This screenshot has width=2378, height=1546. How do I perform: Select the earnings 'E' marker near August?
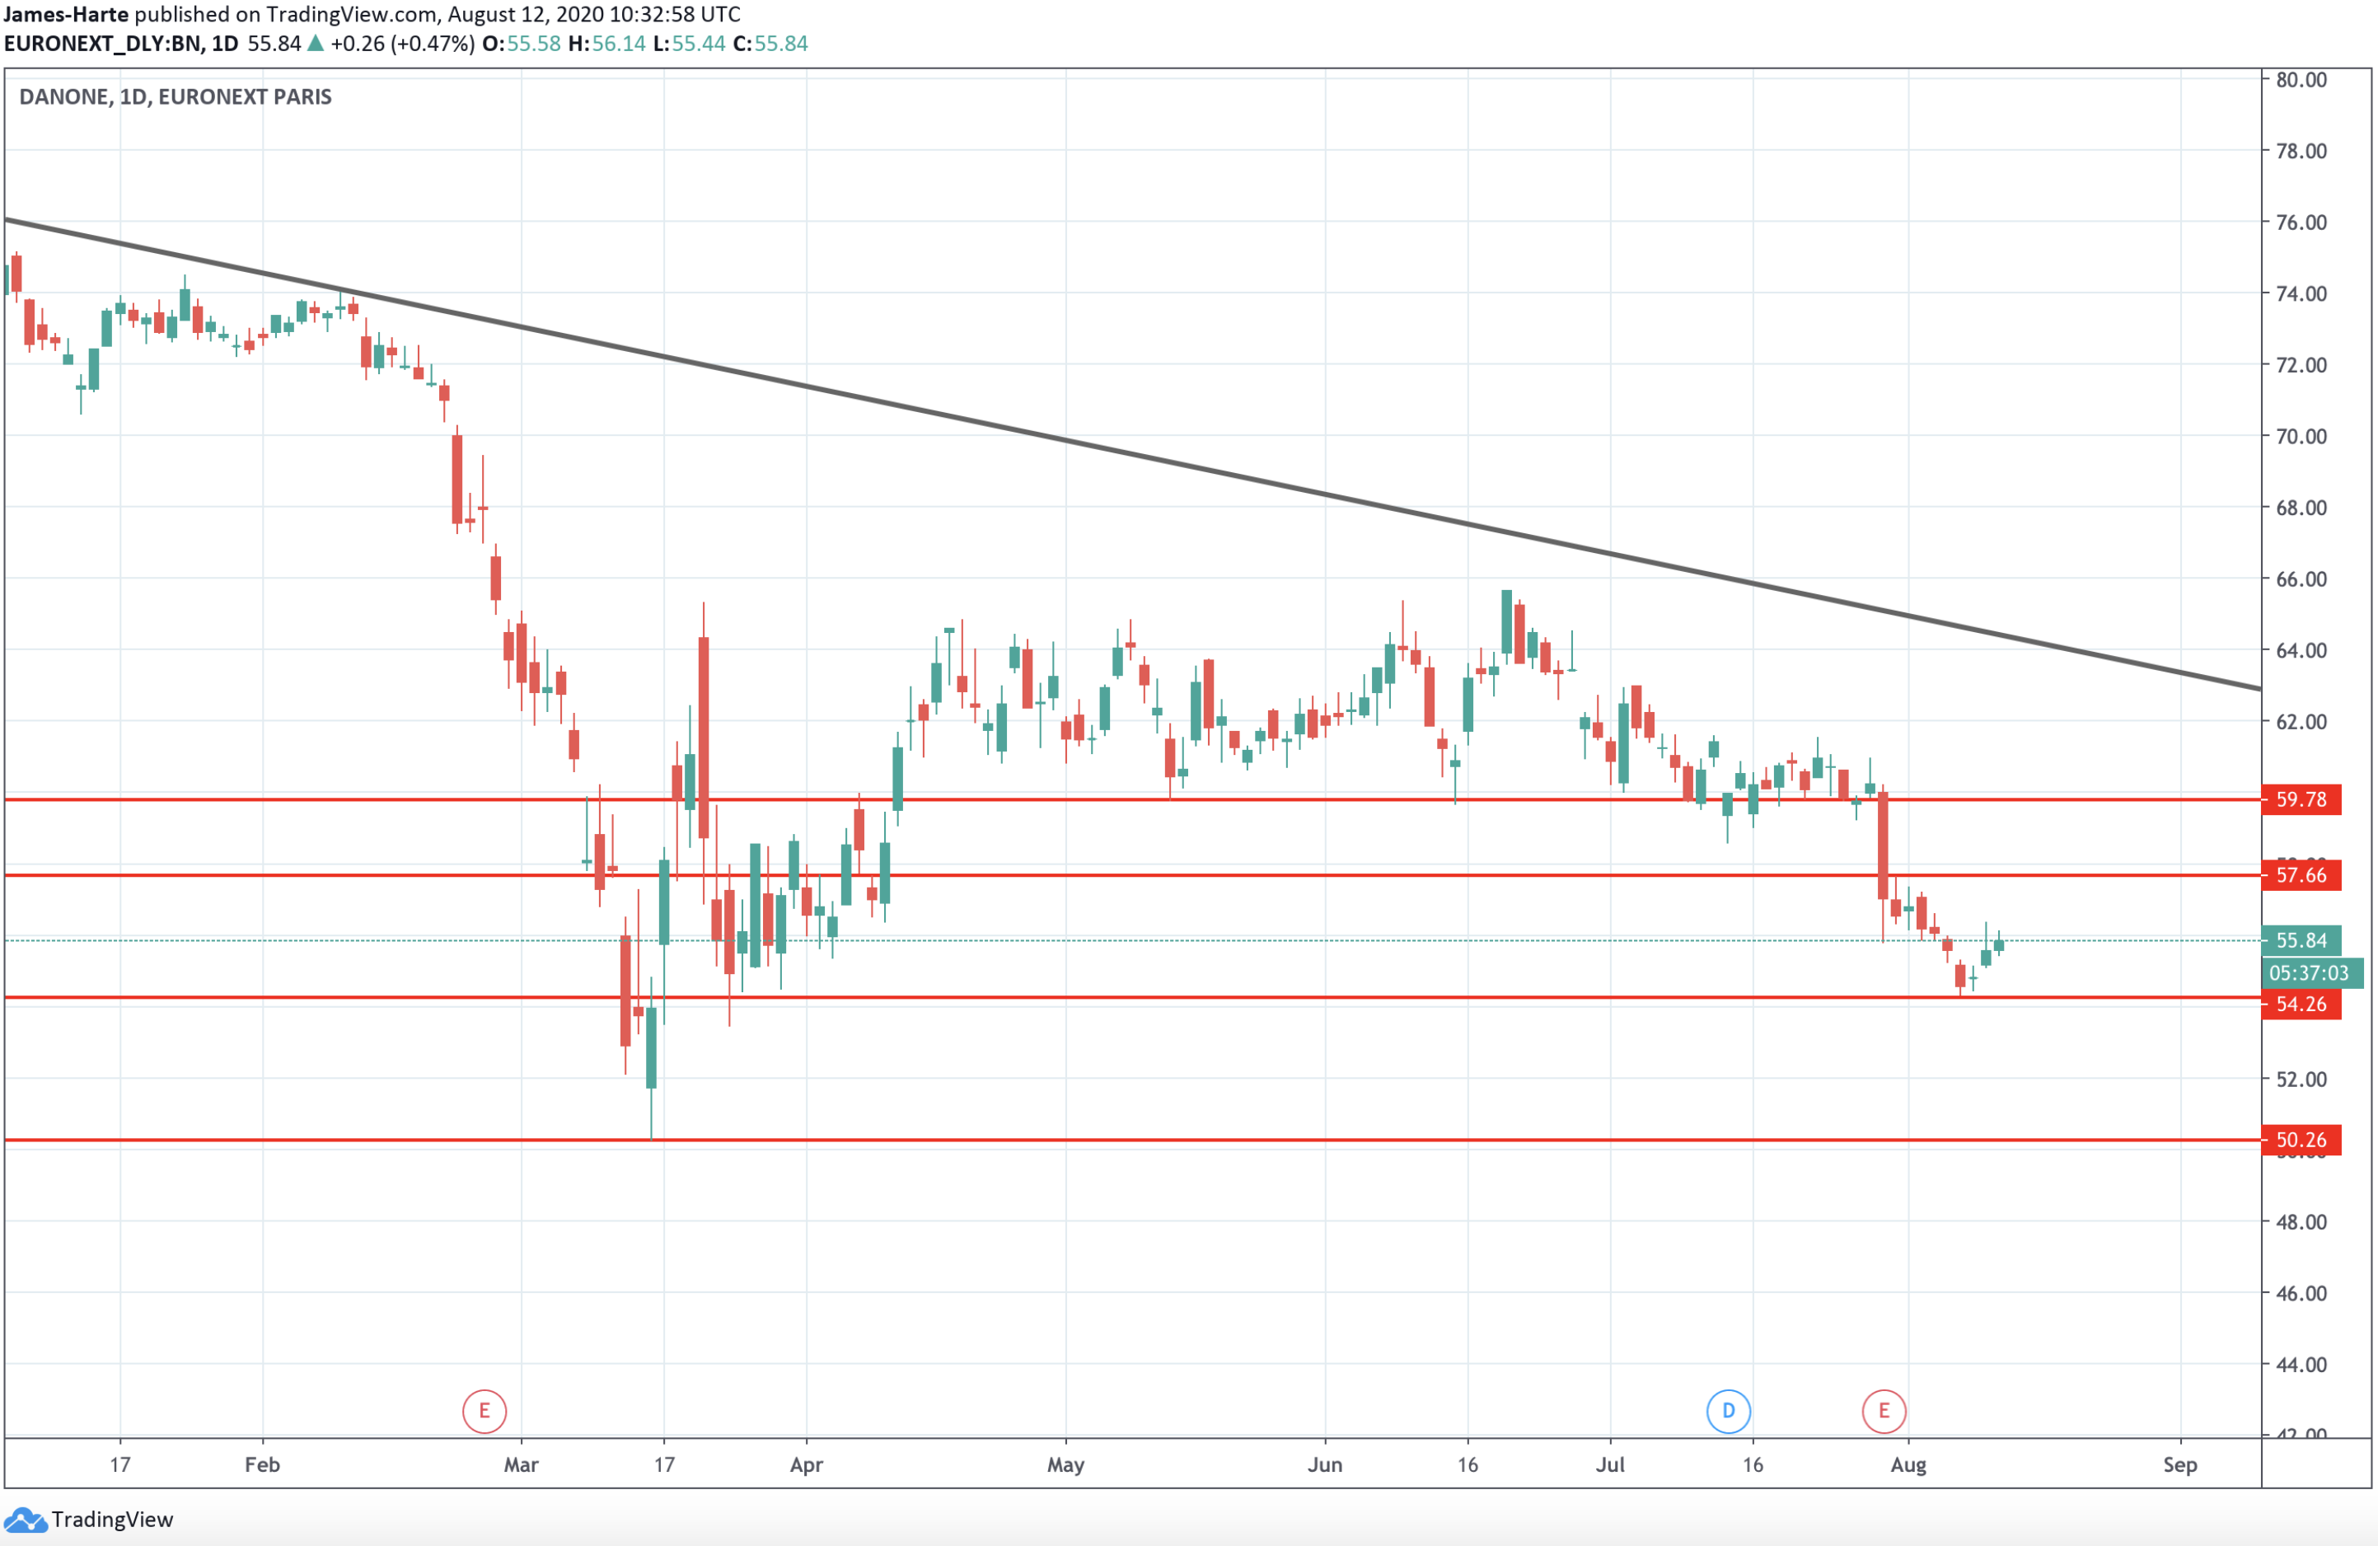(x=1884, y=1411)
